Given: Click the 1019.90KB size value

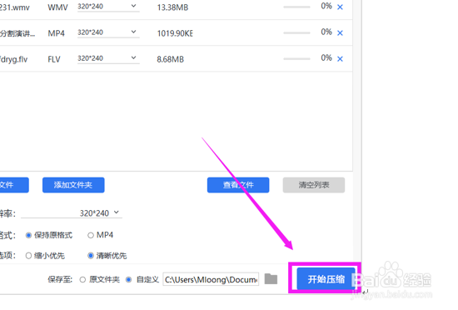Looking at the screenshot, I should 175,33.
